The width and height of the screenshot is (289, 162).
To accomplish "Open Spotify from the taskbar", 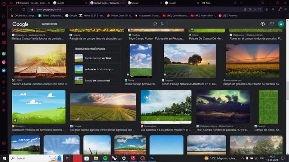I will coord(105,158).
